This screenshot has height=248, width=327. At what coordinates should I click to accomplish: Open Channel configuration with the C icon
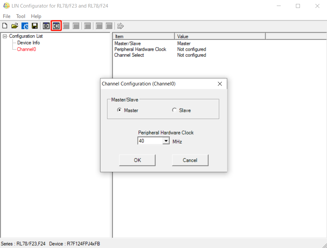pyautogui.click(x=56, y=26)
